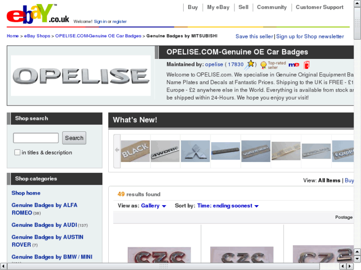Open Genuine Badges by AUSTIN ROVER category
This screenshot has height=270, width=361.
pos(48,241)
